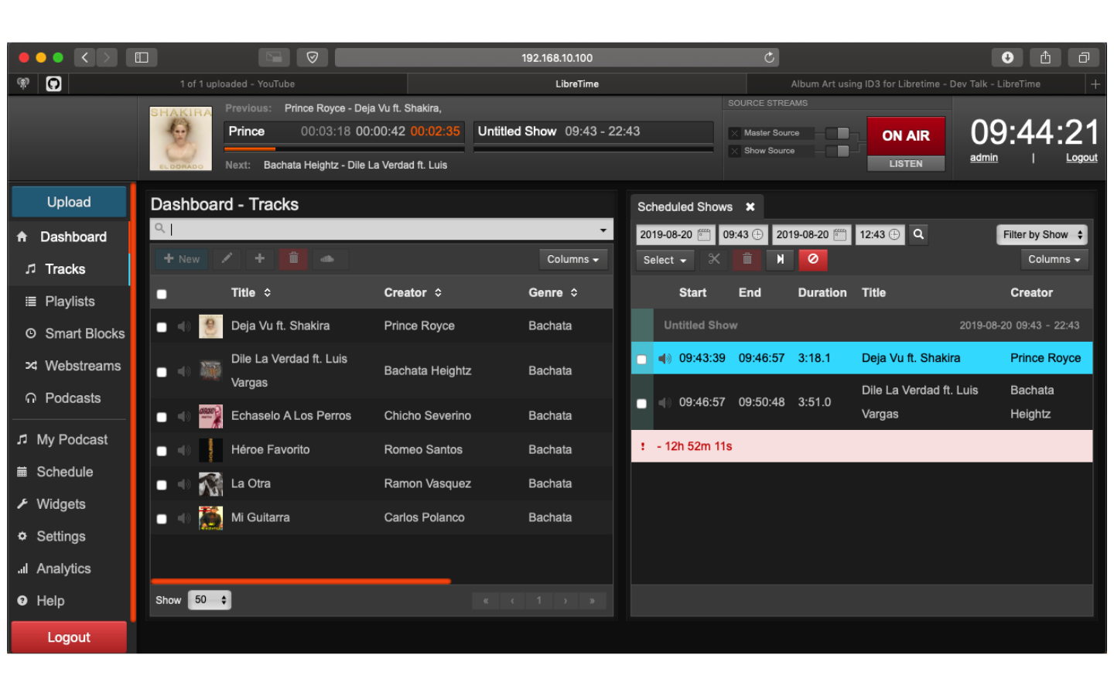Open the admin profile link
1114x696 pixels.
pos(984,158)
